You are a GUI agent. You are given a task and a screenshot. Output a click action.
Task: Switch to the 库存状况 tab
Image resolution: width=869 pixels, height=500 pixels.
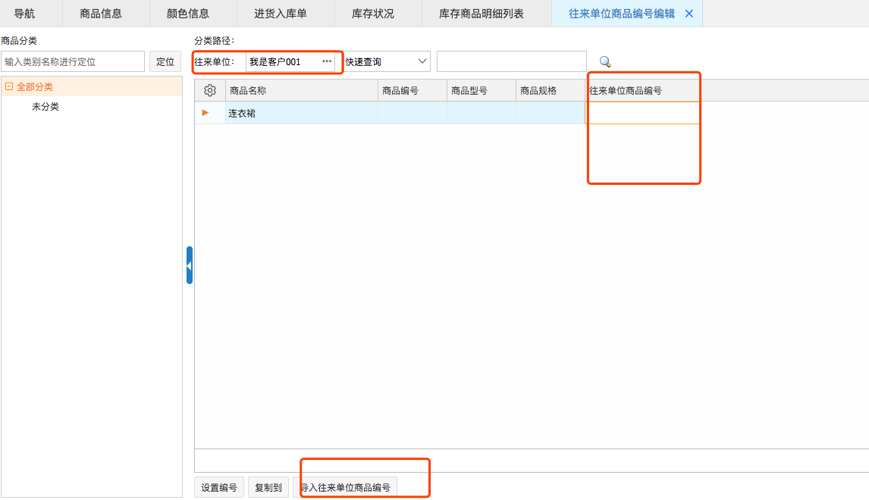point(377,13)
